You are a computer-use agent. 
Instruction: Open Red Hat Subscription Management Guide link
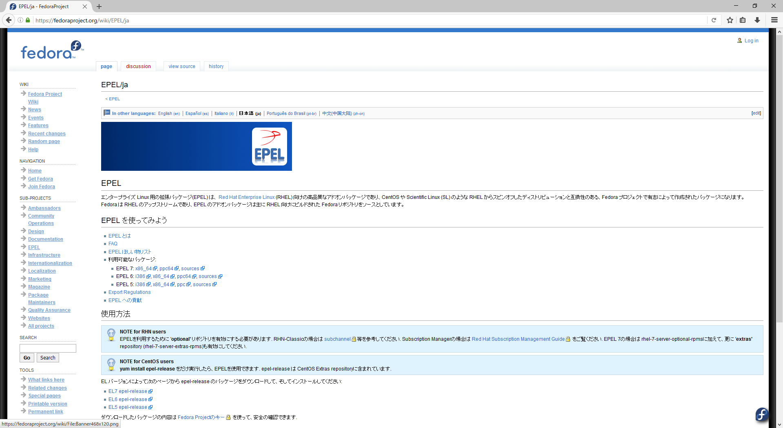pos(518,339)
